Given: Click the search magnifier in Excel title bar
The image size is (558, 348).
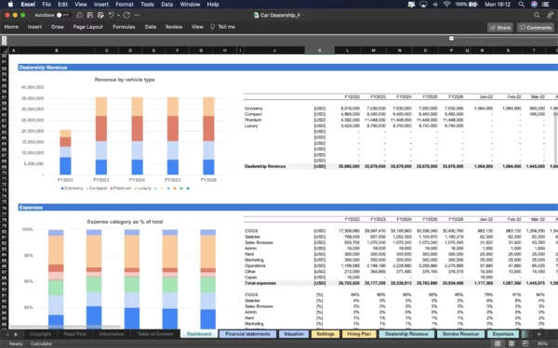Looking at the screenshot, I should point(537,15).
